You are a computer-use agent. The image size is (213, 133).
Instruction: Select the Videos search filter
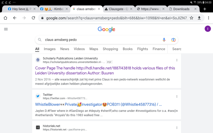pos(79,49)
